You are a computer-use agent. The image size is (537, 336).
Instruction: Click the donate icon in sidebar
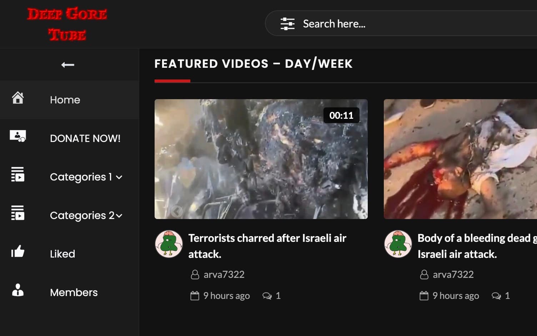click(x=18, y=136)
